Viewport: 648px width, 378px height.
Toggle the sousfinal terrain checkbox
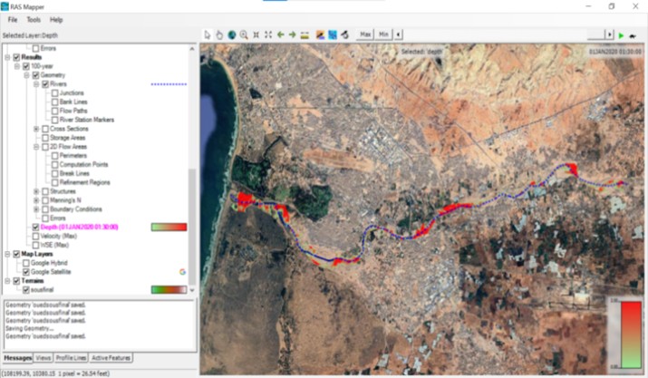(x=26, y=290)
